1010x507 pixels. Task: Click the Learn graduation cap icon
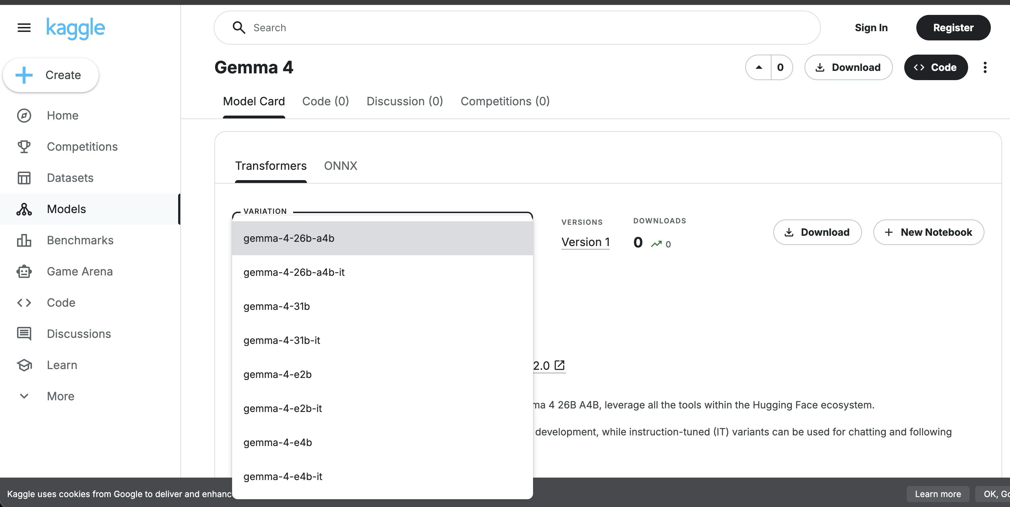(24, 365)
